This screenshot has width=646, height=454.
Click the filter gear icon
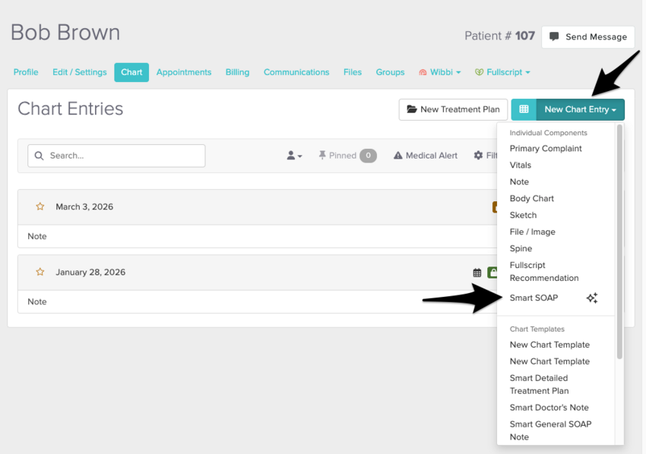click(478, 156)
